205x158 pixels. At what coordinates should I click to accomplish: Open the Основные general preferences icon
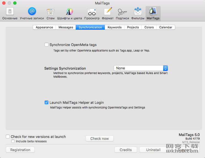click(x=10, y=13)
